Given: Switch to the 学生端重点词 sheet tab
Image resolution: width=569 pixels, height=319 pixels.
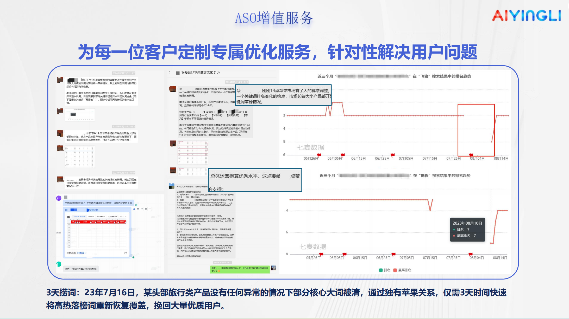Looking at the screenshot, I should tap(101, 217).
